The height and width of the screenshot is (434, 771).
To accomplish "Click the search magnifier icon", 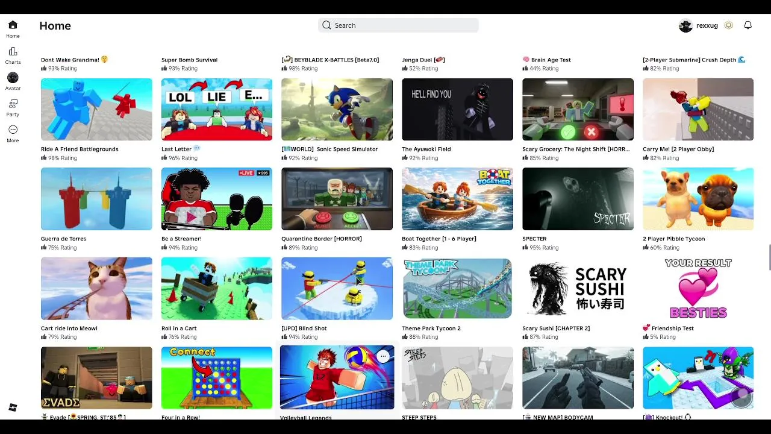I will (x=326, y=25).
